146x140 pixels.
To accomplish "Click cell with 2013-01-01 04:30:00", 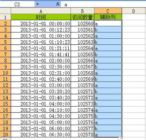I will point(41,116).
